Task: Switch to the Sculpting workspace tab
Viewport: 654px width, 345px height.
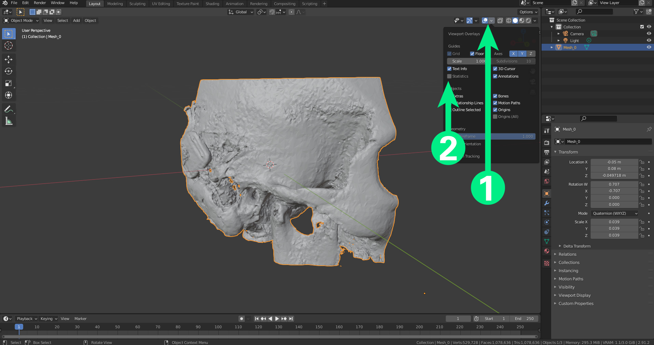Action: [137, 4]
